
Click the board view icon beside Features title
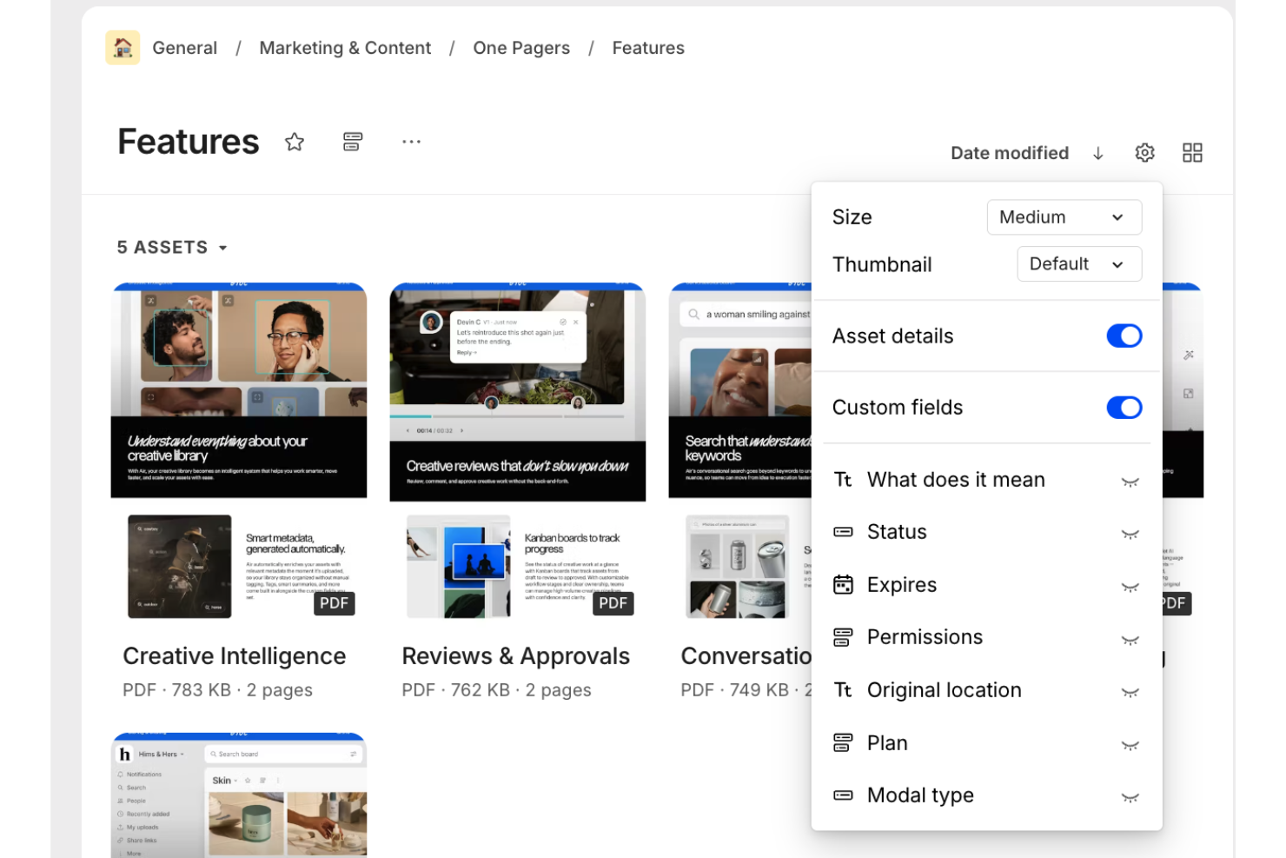coord(352,141)
